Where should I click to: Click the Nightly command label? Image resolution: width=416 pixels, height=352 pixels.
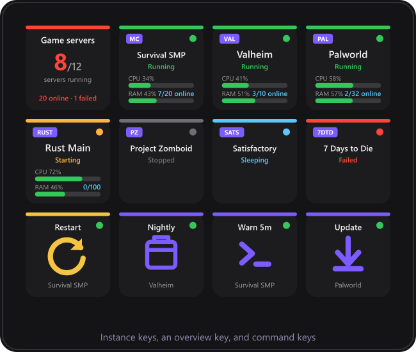click(161, 228)
